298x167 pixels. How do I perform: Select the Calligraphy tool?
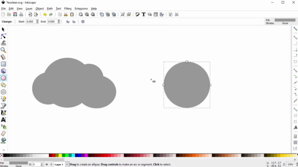tap(3, 113)
